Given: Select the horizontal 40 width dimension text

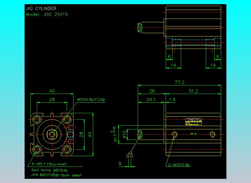Looking at the screenshot, I should tap(52, 91).
